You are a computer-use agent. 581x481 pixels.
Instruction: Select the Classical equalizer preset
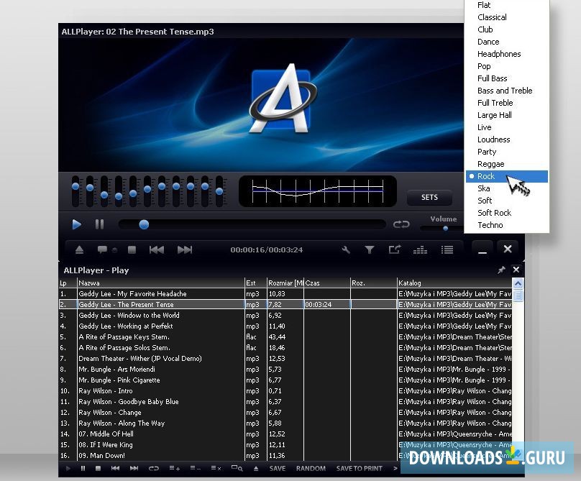506,17
